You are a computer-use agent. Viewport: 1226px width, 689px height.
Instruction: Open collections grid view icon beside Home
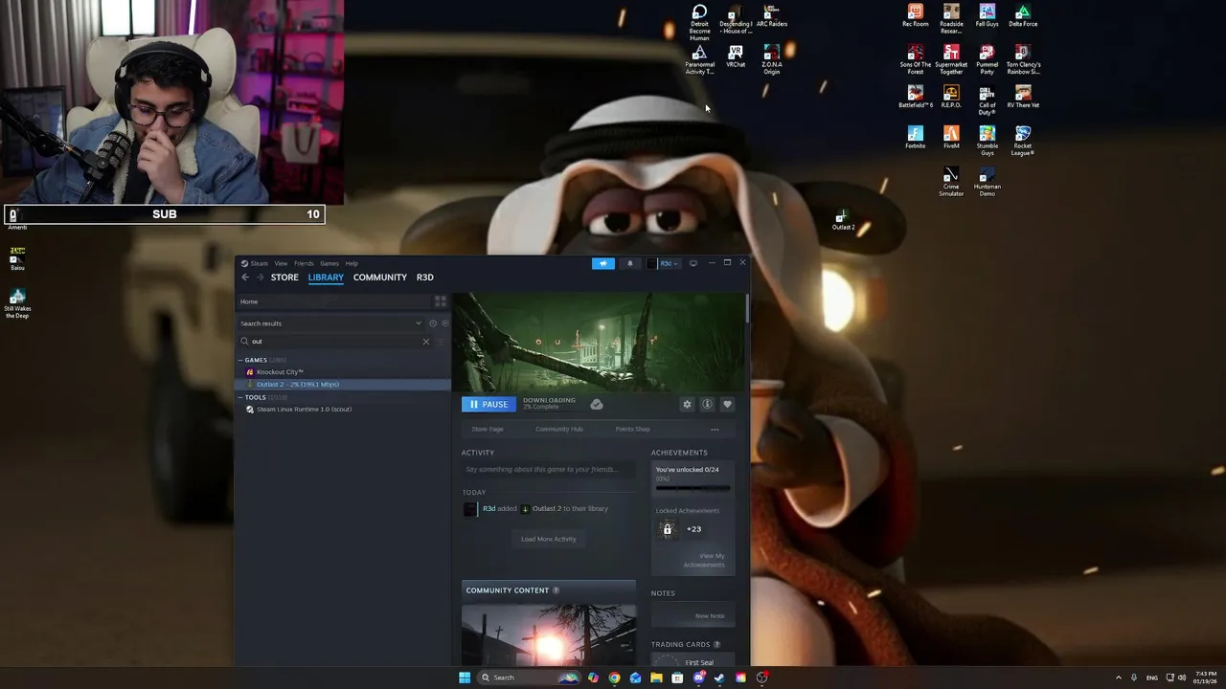[441, 301]
